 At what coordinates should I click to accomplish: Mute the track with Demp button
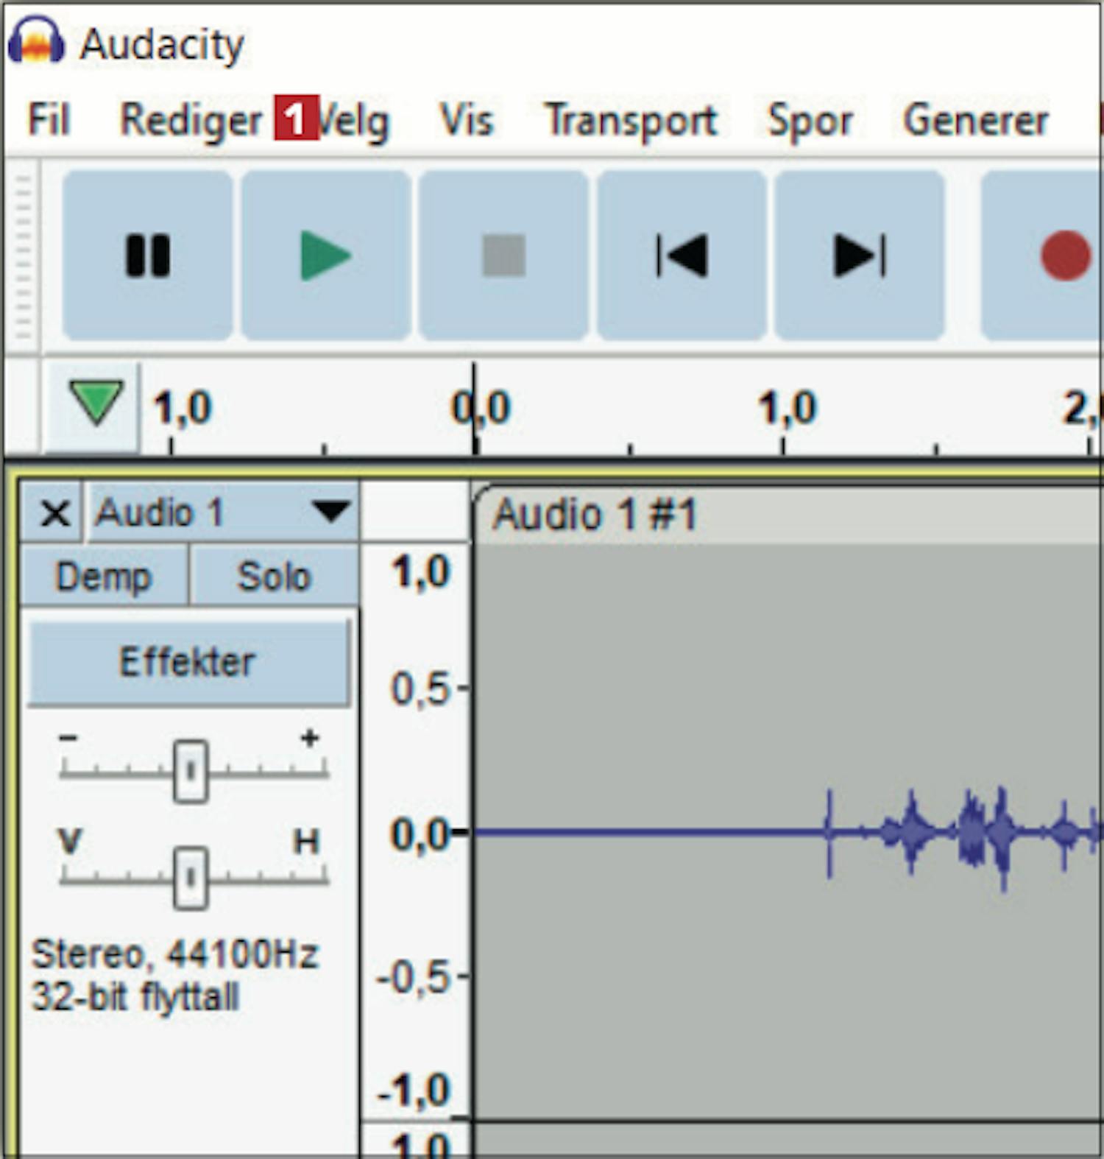(104, 576)
